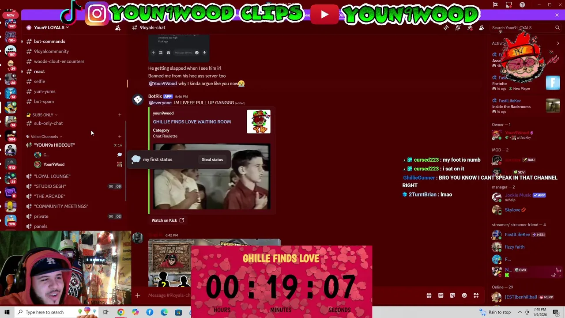Select member Skylove
Screen dimensions: 565x318
pyautogui.click(x=525, y=210)
